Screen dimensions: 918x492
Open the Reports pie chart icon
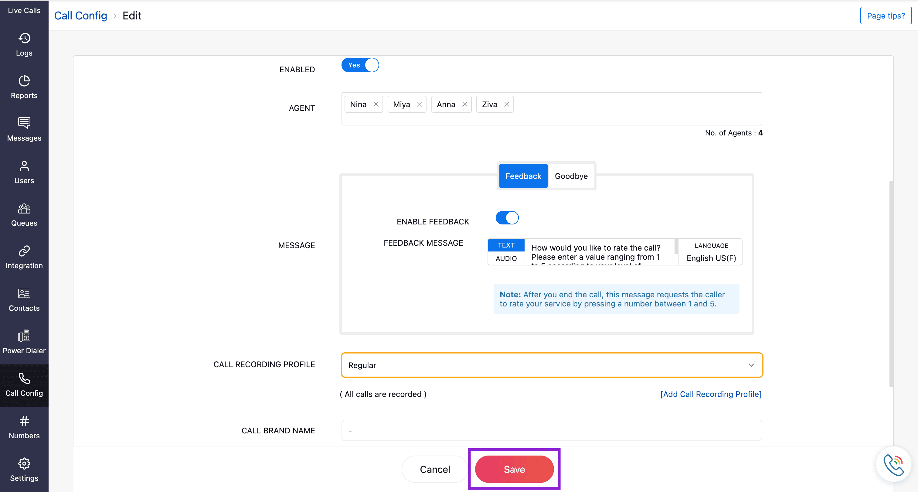tap(24, 81)
